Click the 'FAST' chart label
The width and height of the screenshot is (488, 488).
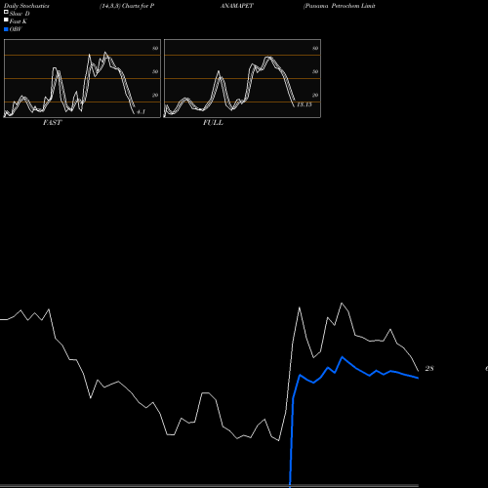click(x=52, y=123)
